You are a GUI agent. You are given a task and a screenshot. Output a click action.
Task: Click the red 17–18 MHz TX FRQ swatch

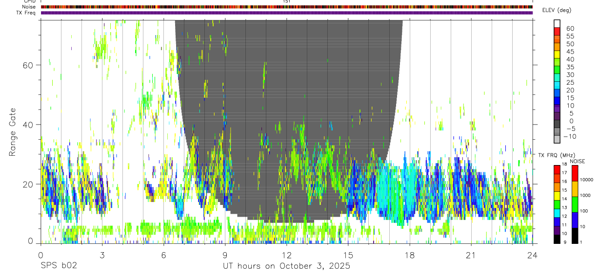(557, 169)
